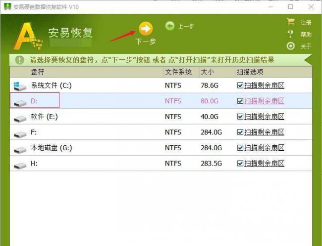Viewport: 322px width, 246px height.
Task: Click the orange Next step arrow icon
Action: point(146,29)
